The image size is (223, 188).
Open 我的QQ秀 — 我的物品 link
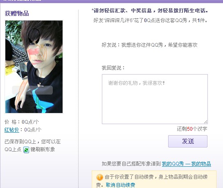coord(186,164)
